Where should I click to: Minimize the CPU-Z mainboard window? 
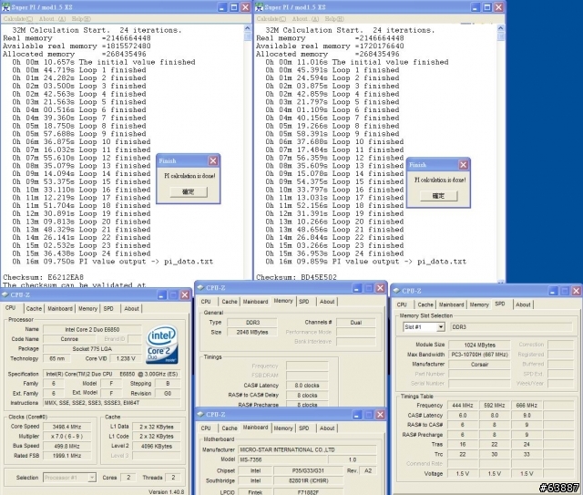tap(357, 415)
